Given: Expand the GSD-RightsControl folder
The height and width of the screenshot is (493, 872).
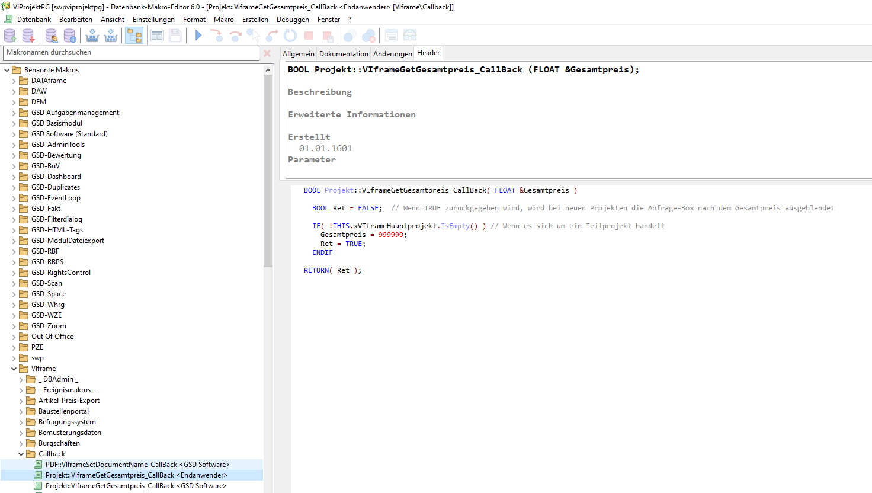Looking at the screenshot, I should coord(14,273).
